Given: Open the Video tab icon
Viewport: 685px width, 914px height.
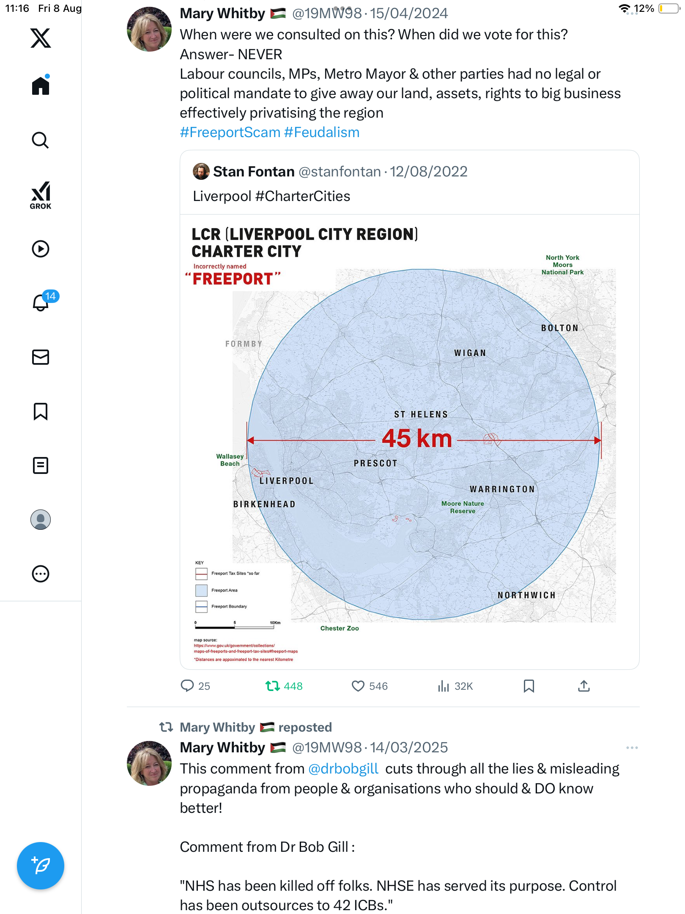Looking at the screenshot, I should tap(41, 249).
